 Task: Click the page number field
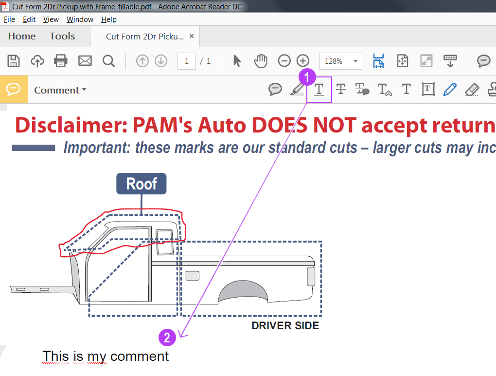[x=187, y=61]
